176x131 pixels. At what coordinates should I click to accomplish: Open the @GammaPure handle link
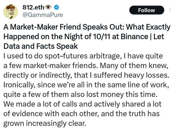click(43, 15)
